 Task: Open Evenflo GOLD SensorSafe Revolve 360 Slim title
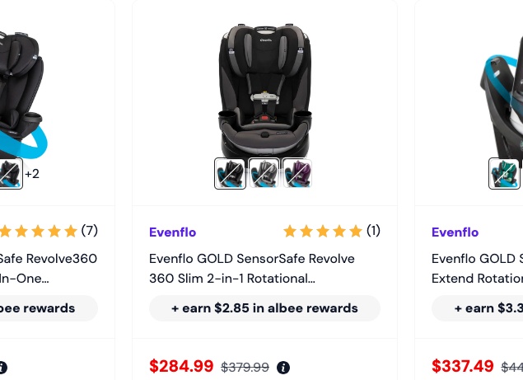[x=252, y=269]
